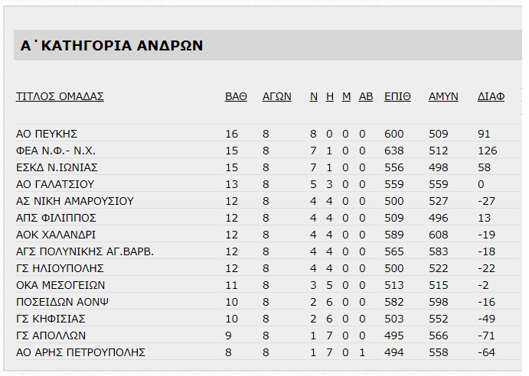Click ΑΣ ΝΙΚΗ ΑΜΑΡΟΥΣΙΟΥ team entry
529x376 pixels.
click(75, 201)
